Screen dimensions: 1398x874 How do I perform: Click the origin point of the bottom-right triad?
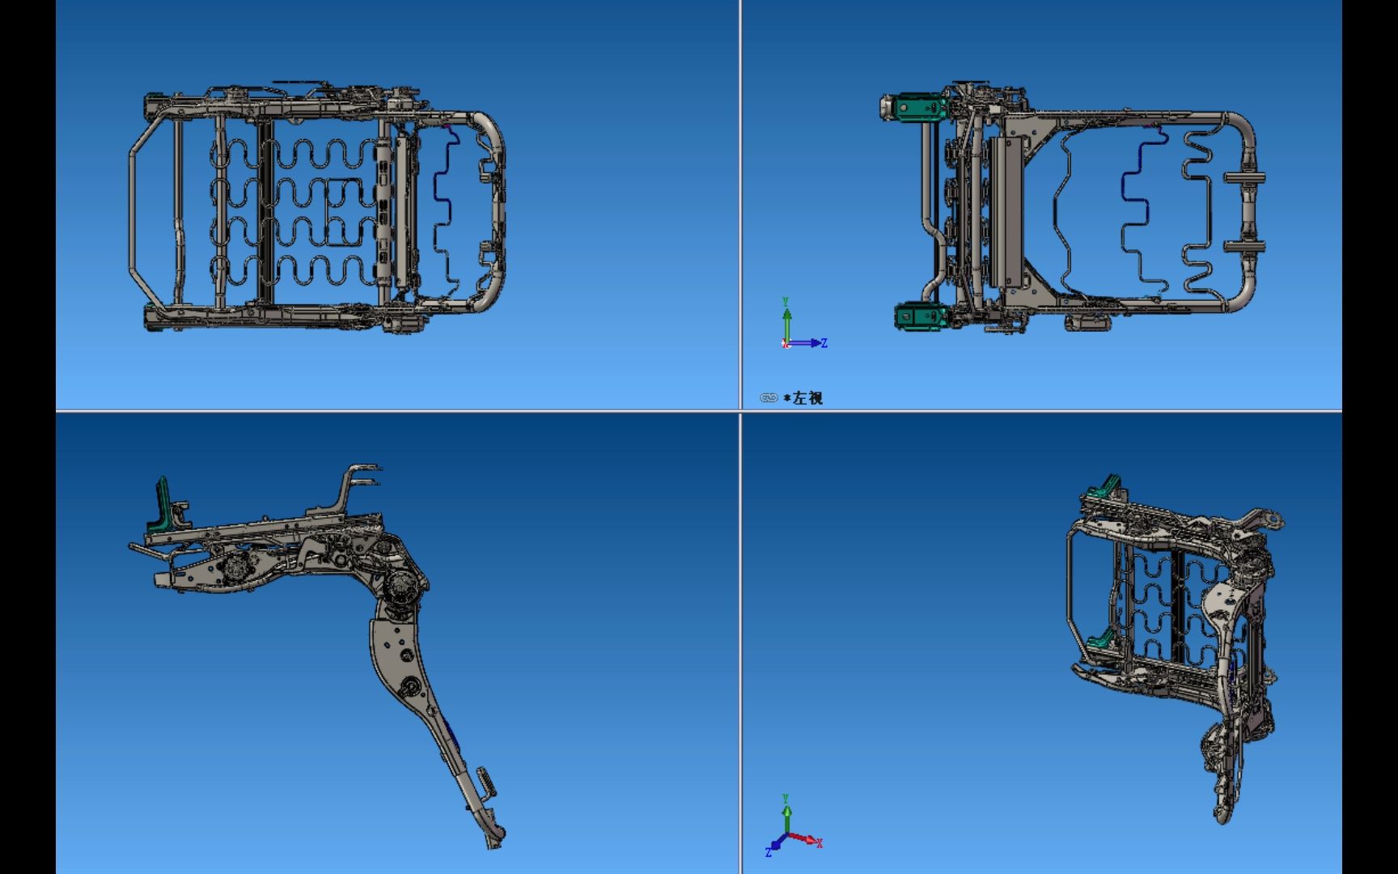coord(787,833)
